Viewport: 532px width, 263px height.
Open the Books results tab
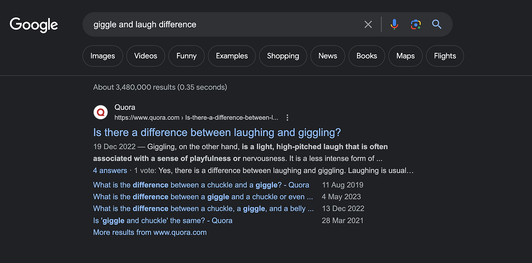tap(367, 56)
